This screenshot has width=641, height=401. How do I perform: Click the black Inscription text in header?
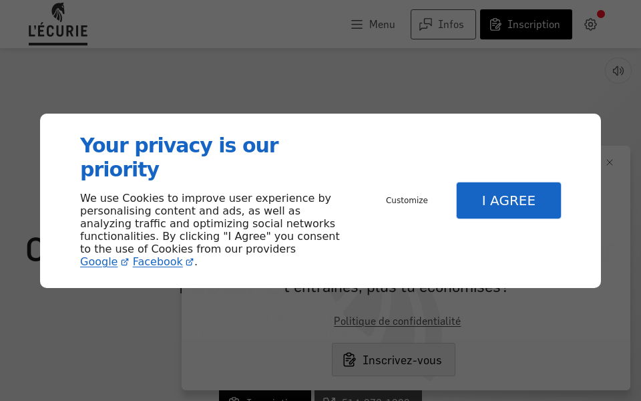pyautogui.click(x=533, y=25)
